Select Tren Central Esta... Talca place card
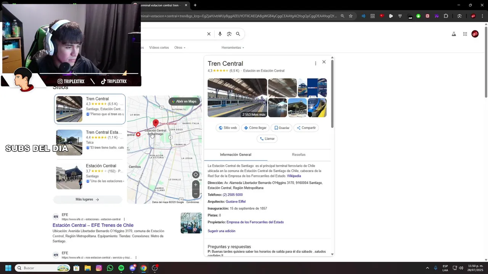 pos(90,142)
